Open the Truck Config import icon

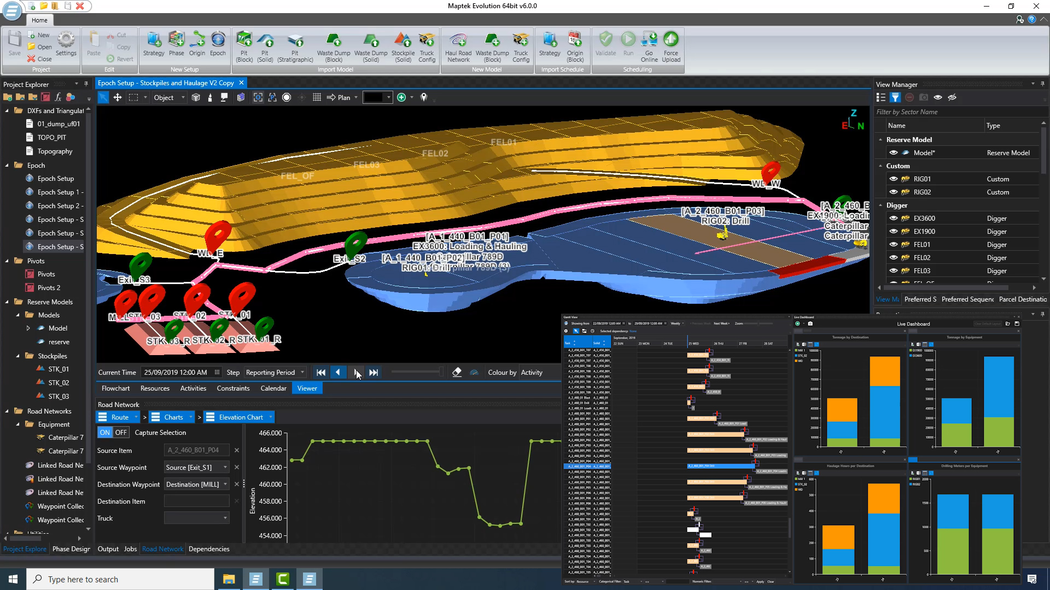pos(427,42)
